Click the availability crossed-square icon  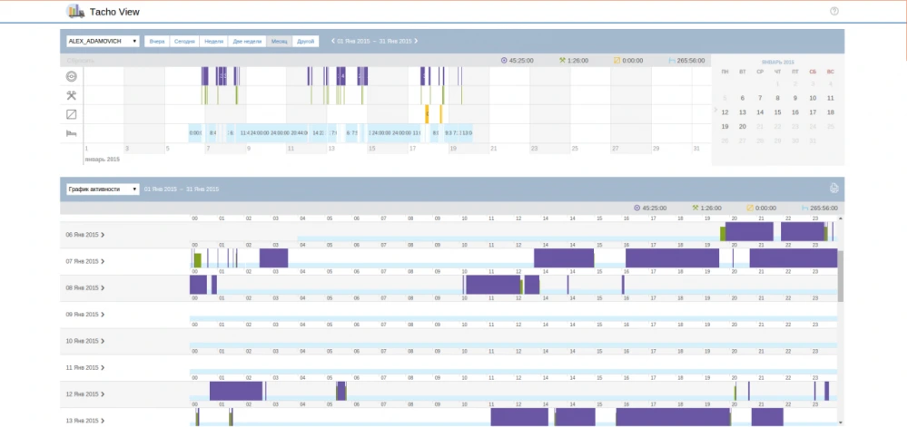[72, 114]
